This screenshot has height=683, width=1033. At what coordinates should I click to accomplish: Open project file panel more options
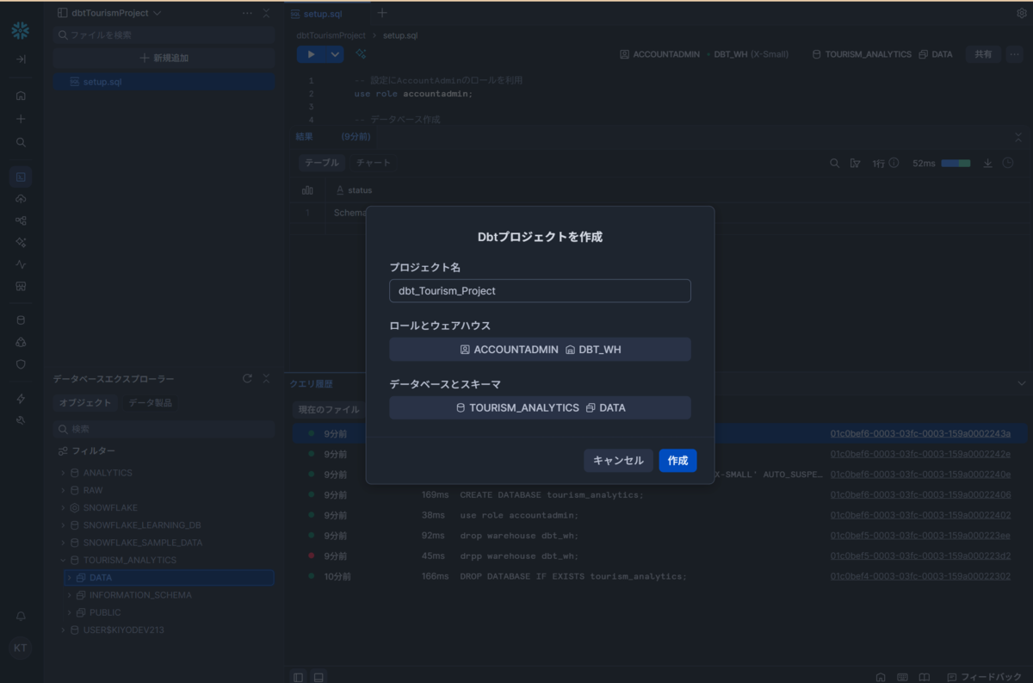[x=247, y=13]
